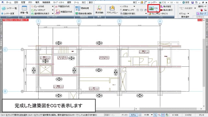This screenshot has width=208, height=117.
Task: Click 選択要素を非表示 hide selected
Action: [40, 14]
